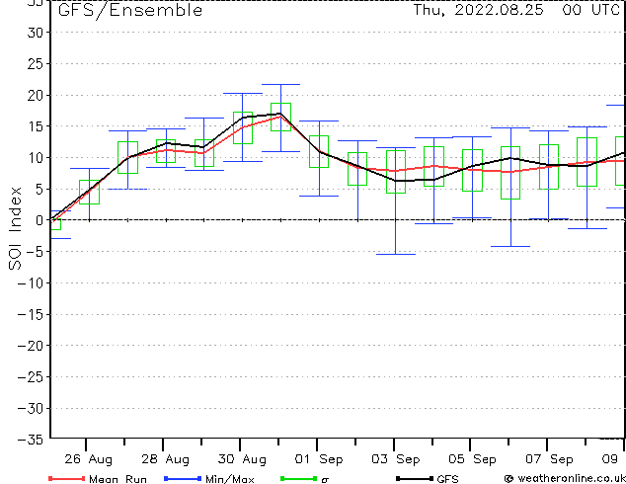Image resolution: width=626 pixels, height=484 pixels.
Task: Click the green sigma box above 26 Aug
Action: 90,192
